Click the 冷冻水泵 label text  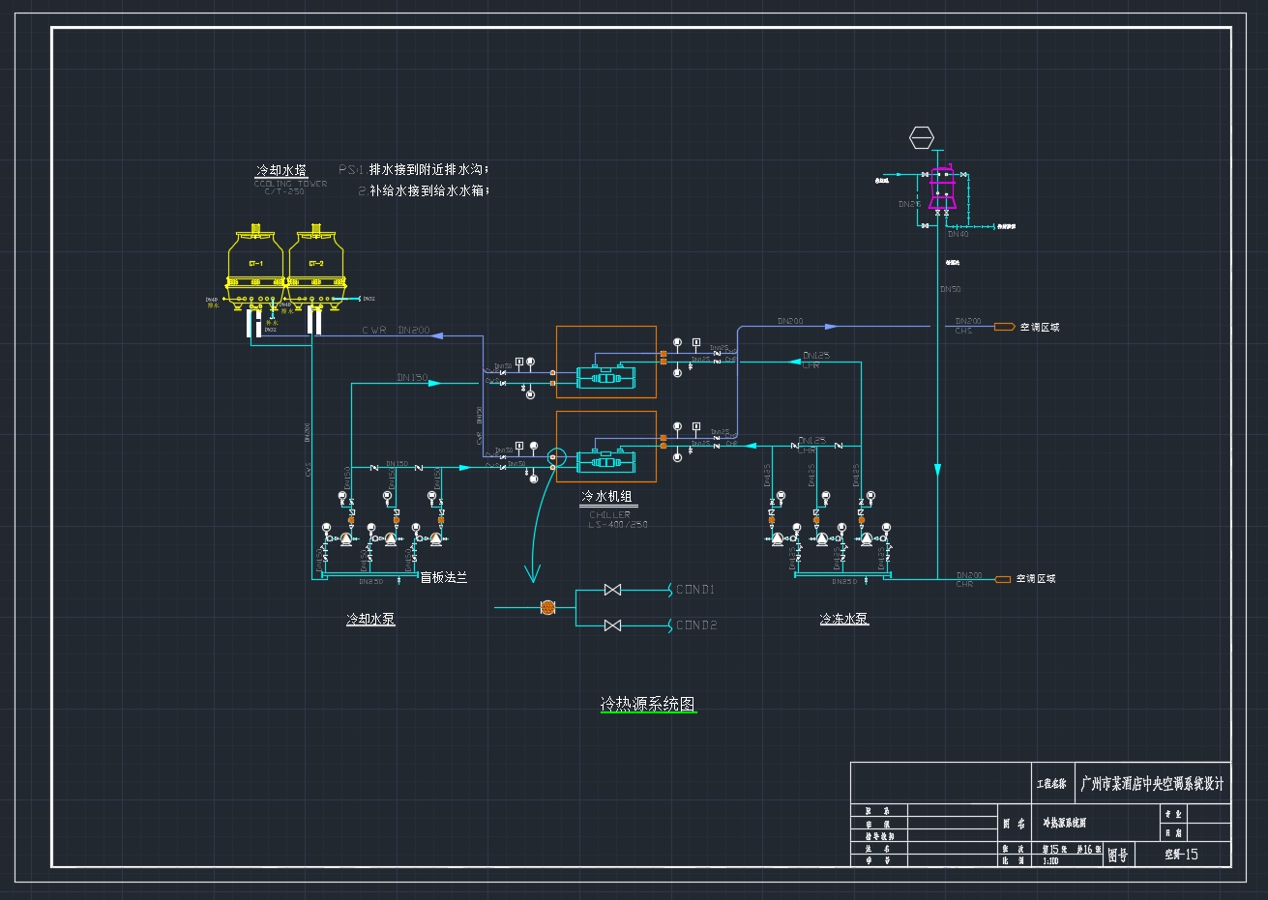click(x=843, y=619)
